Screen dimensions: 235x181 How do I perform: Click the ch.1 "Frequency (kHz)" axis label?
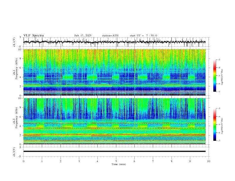(17, 69)
